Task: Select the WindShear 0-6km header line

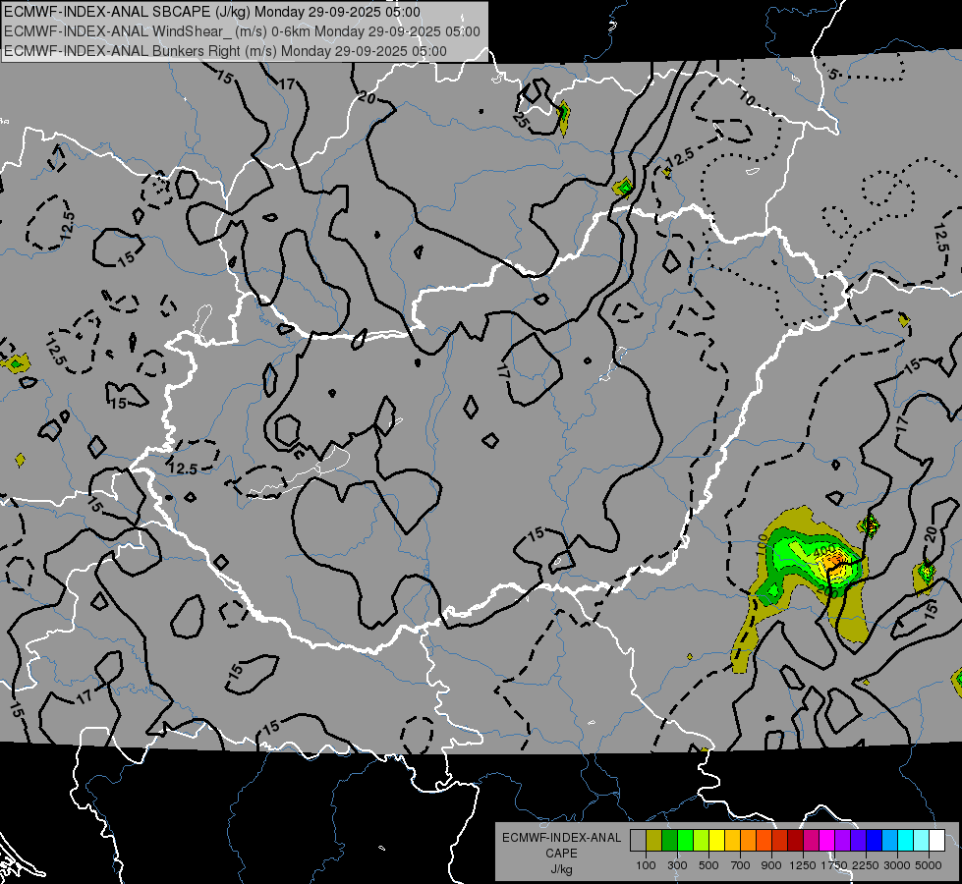Action: [x=242, y=31]
